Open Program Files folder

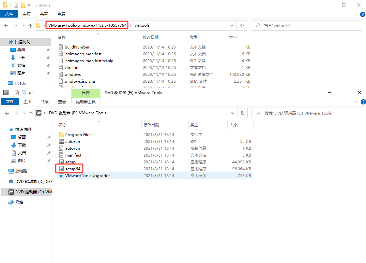pos(78,135)
